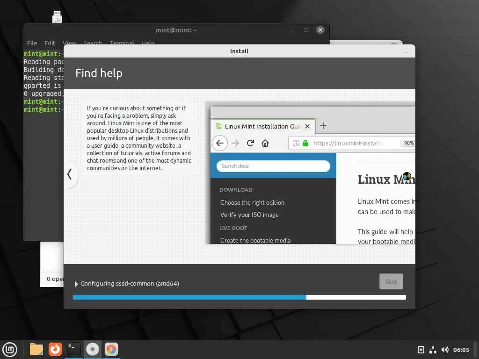This screenshot has width=479, height=359.
Task: Click the home icon in slide browser
Action: pyautogui.click(x=265, y=143)
